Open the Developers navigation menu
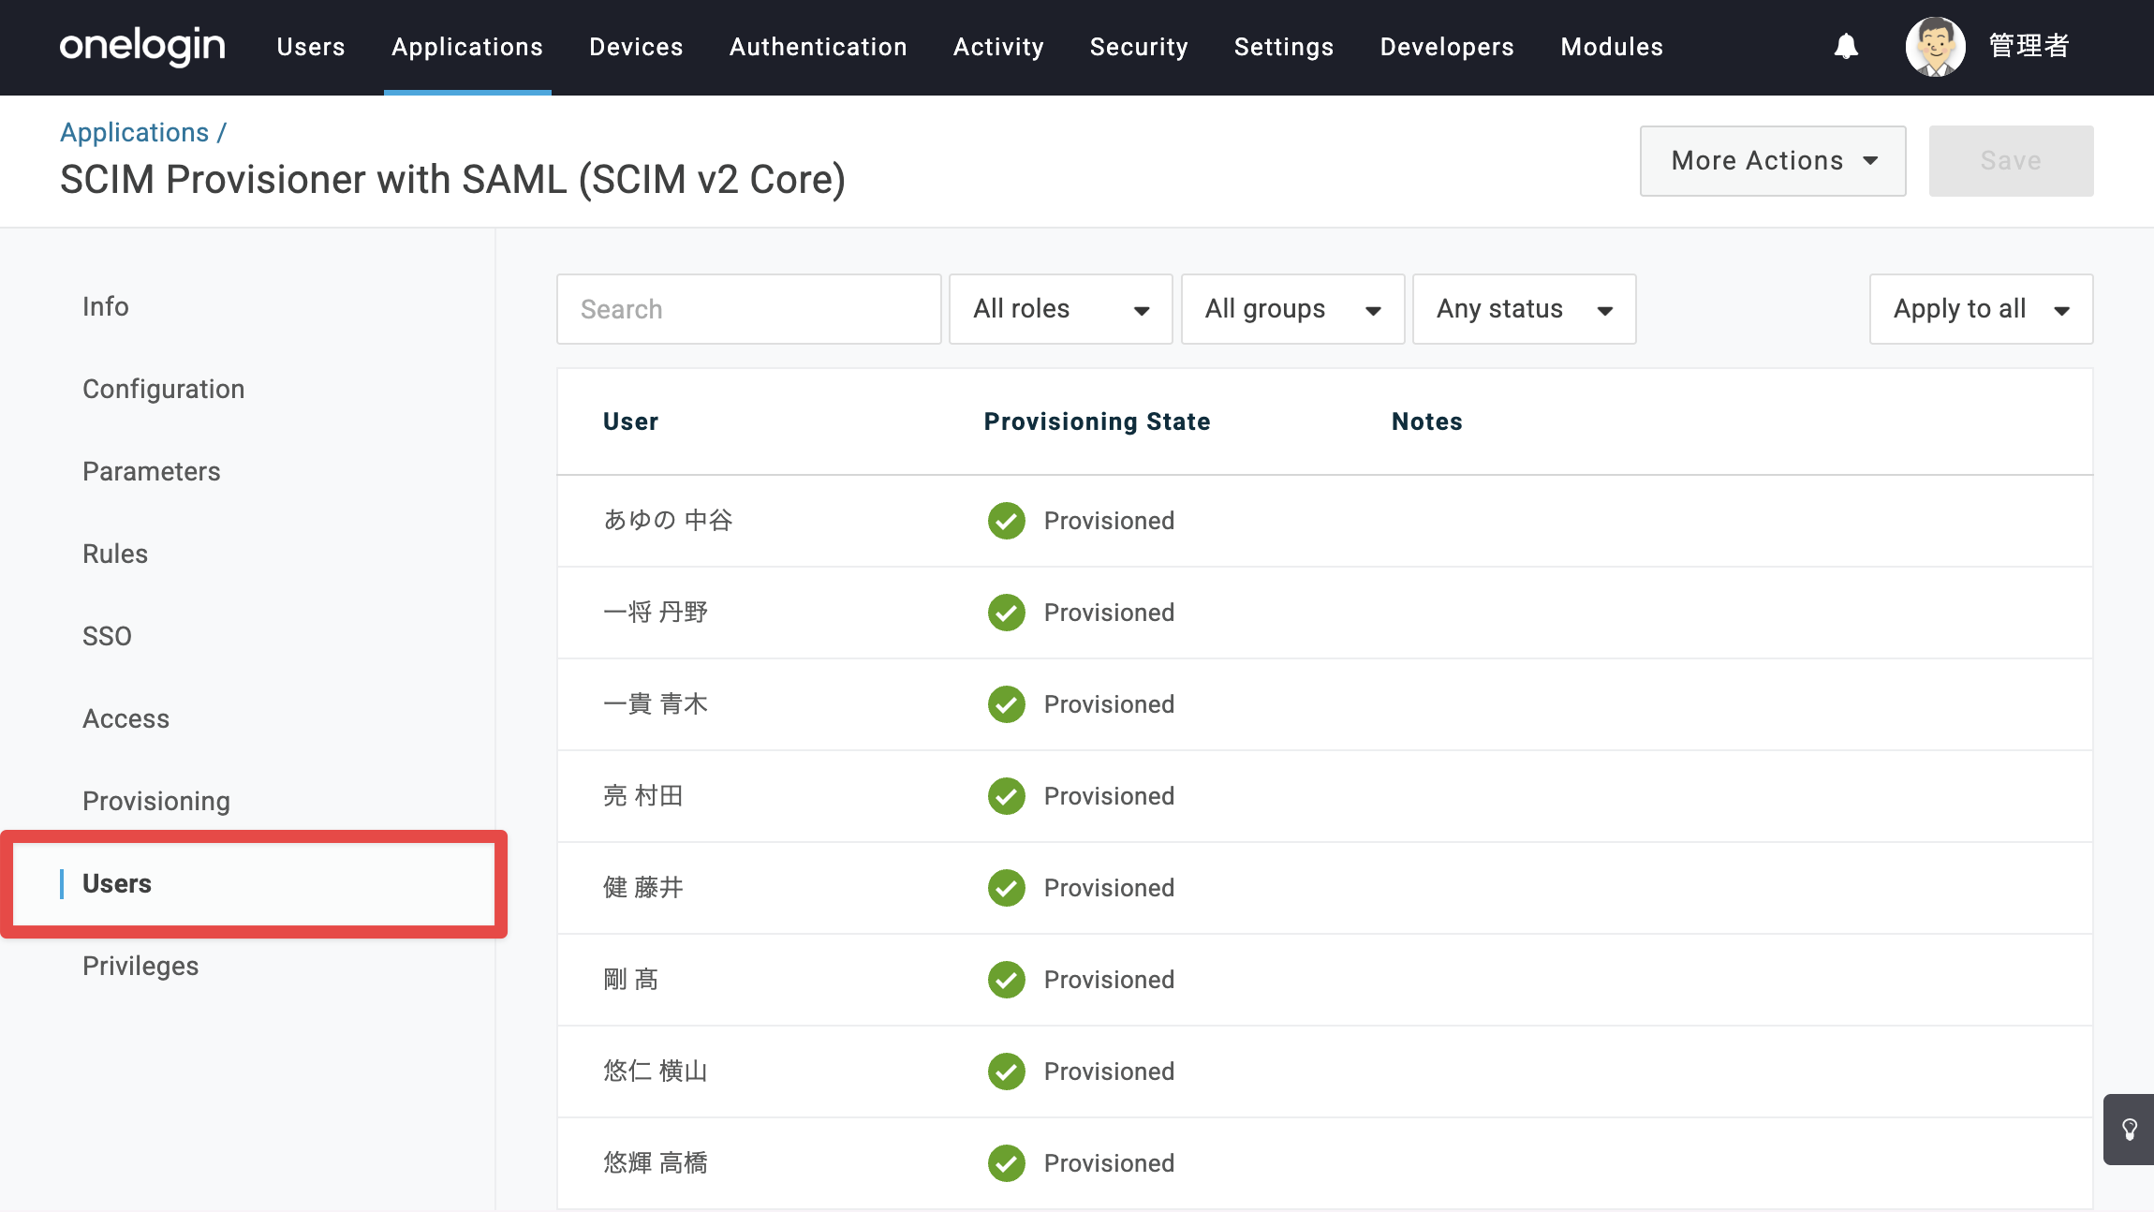 (1447, 47)
